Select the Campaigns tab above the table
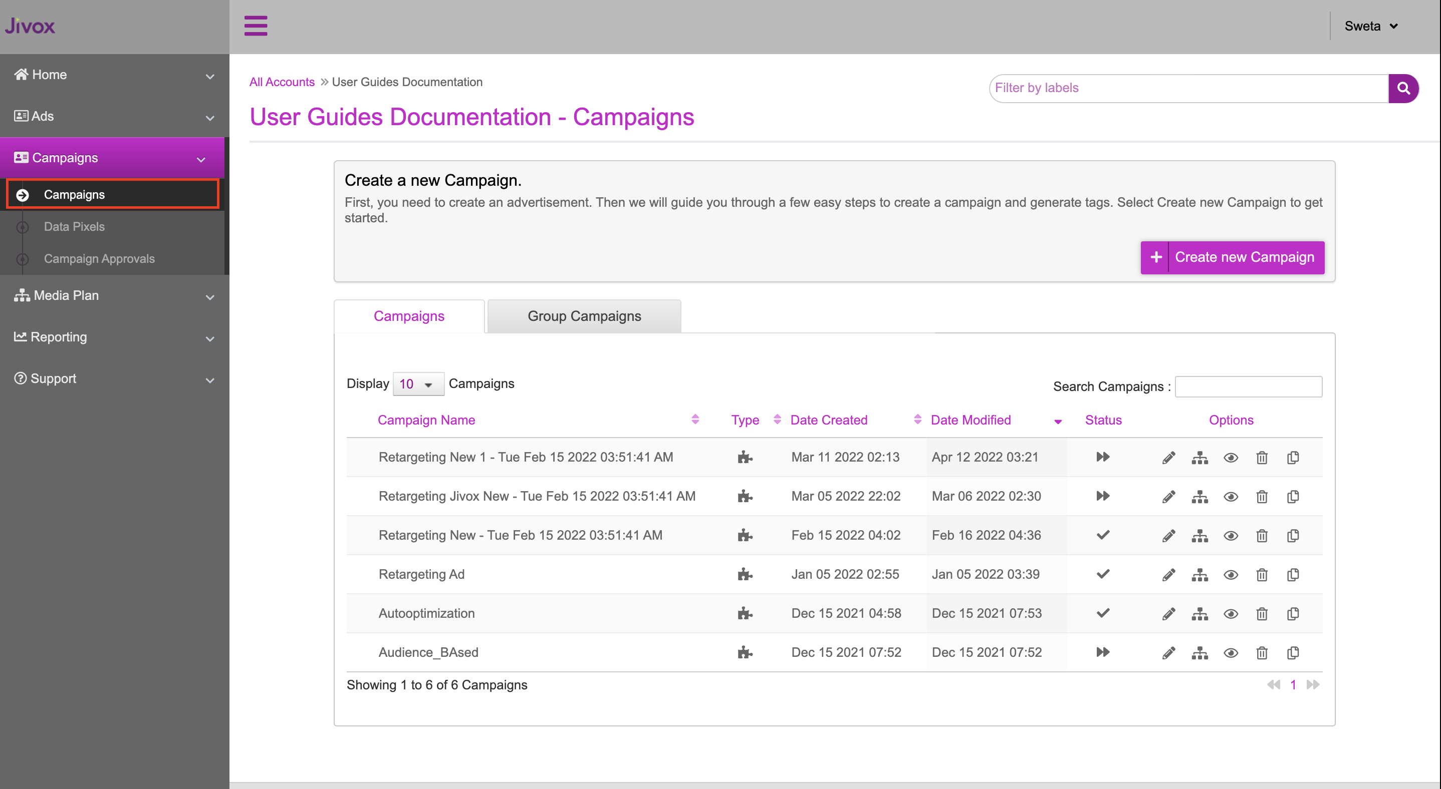This screenshot has height=789, width=1441. 409,316
